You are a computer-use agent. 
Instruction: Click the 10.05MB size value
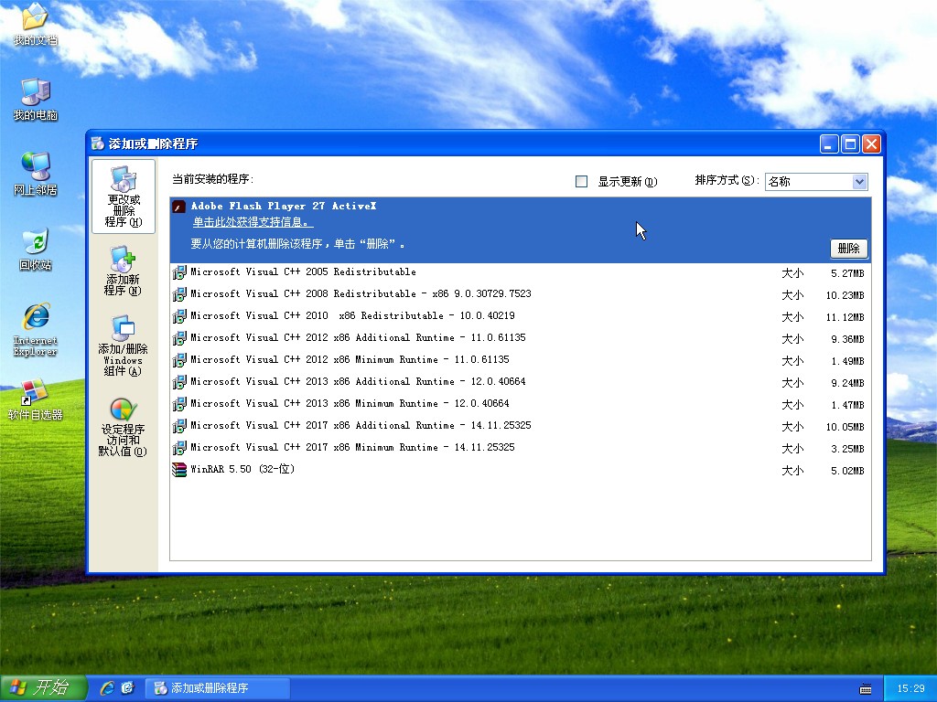coord(845,428)
